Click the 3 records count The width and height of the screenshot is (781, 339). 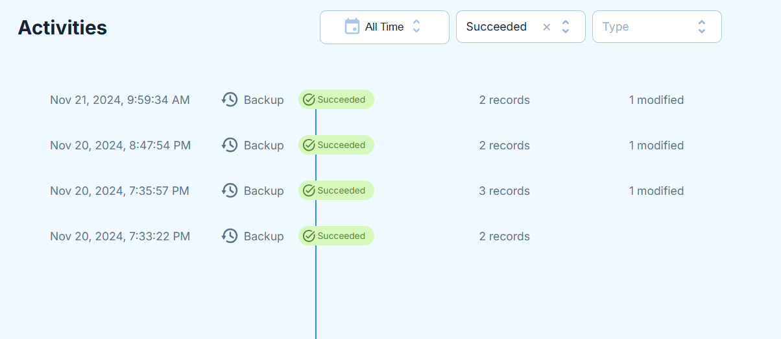pos(505,191)
